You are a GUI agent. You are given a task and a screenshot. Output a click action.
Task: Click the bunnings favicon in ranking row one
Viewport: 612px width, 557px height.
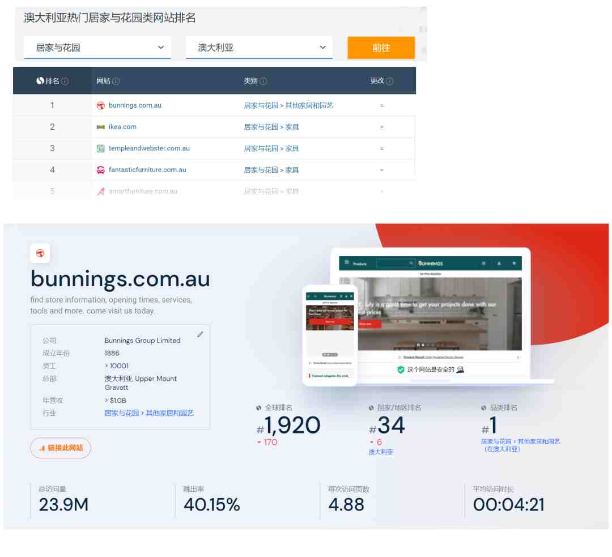101,105
